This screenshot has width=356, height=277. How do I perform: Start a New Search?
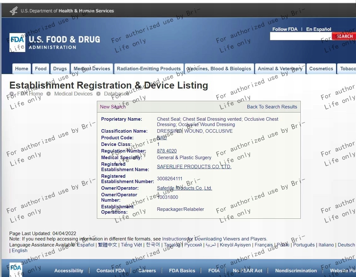click(113, 107)
